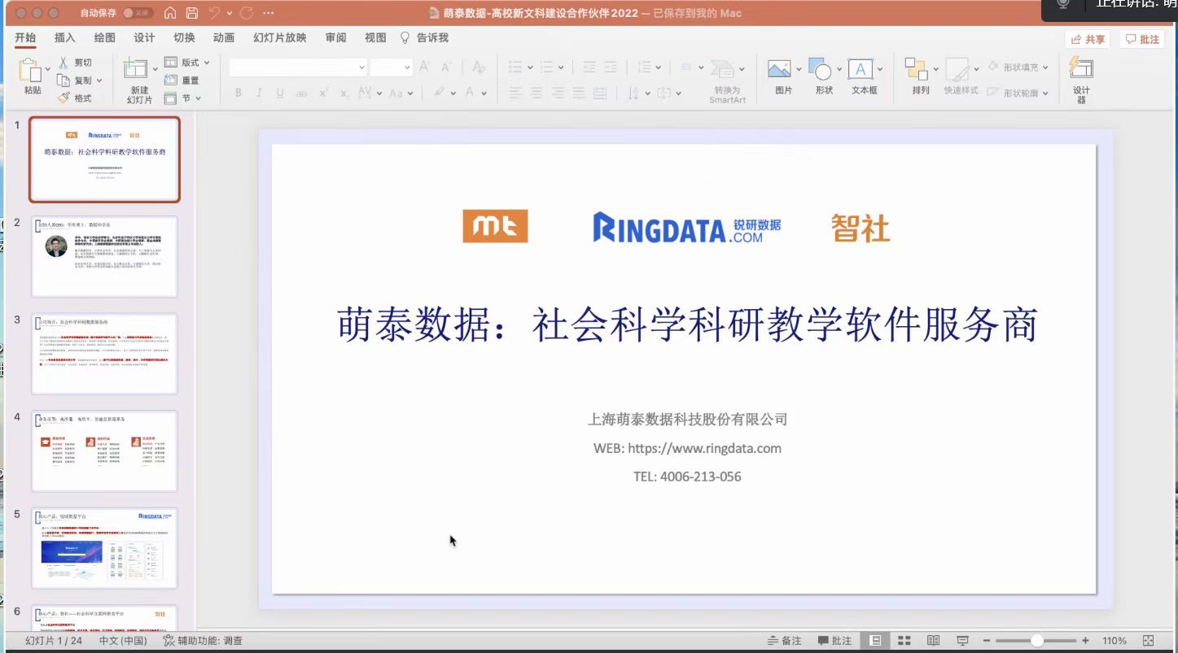Open the 设计器 designer panel

[x=1080, y=80]
